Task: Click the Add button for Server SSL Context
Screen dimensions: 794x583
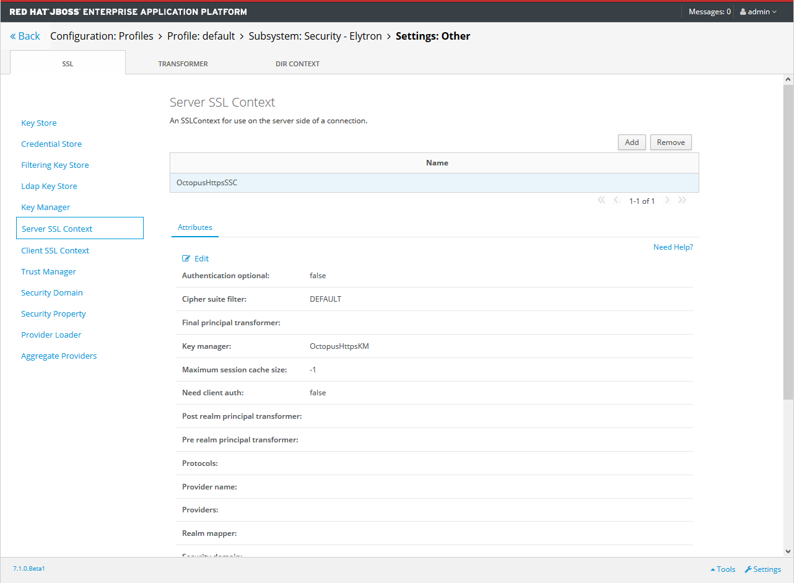Action: 632,142
